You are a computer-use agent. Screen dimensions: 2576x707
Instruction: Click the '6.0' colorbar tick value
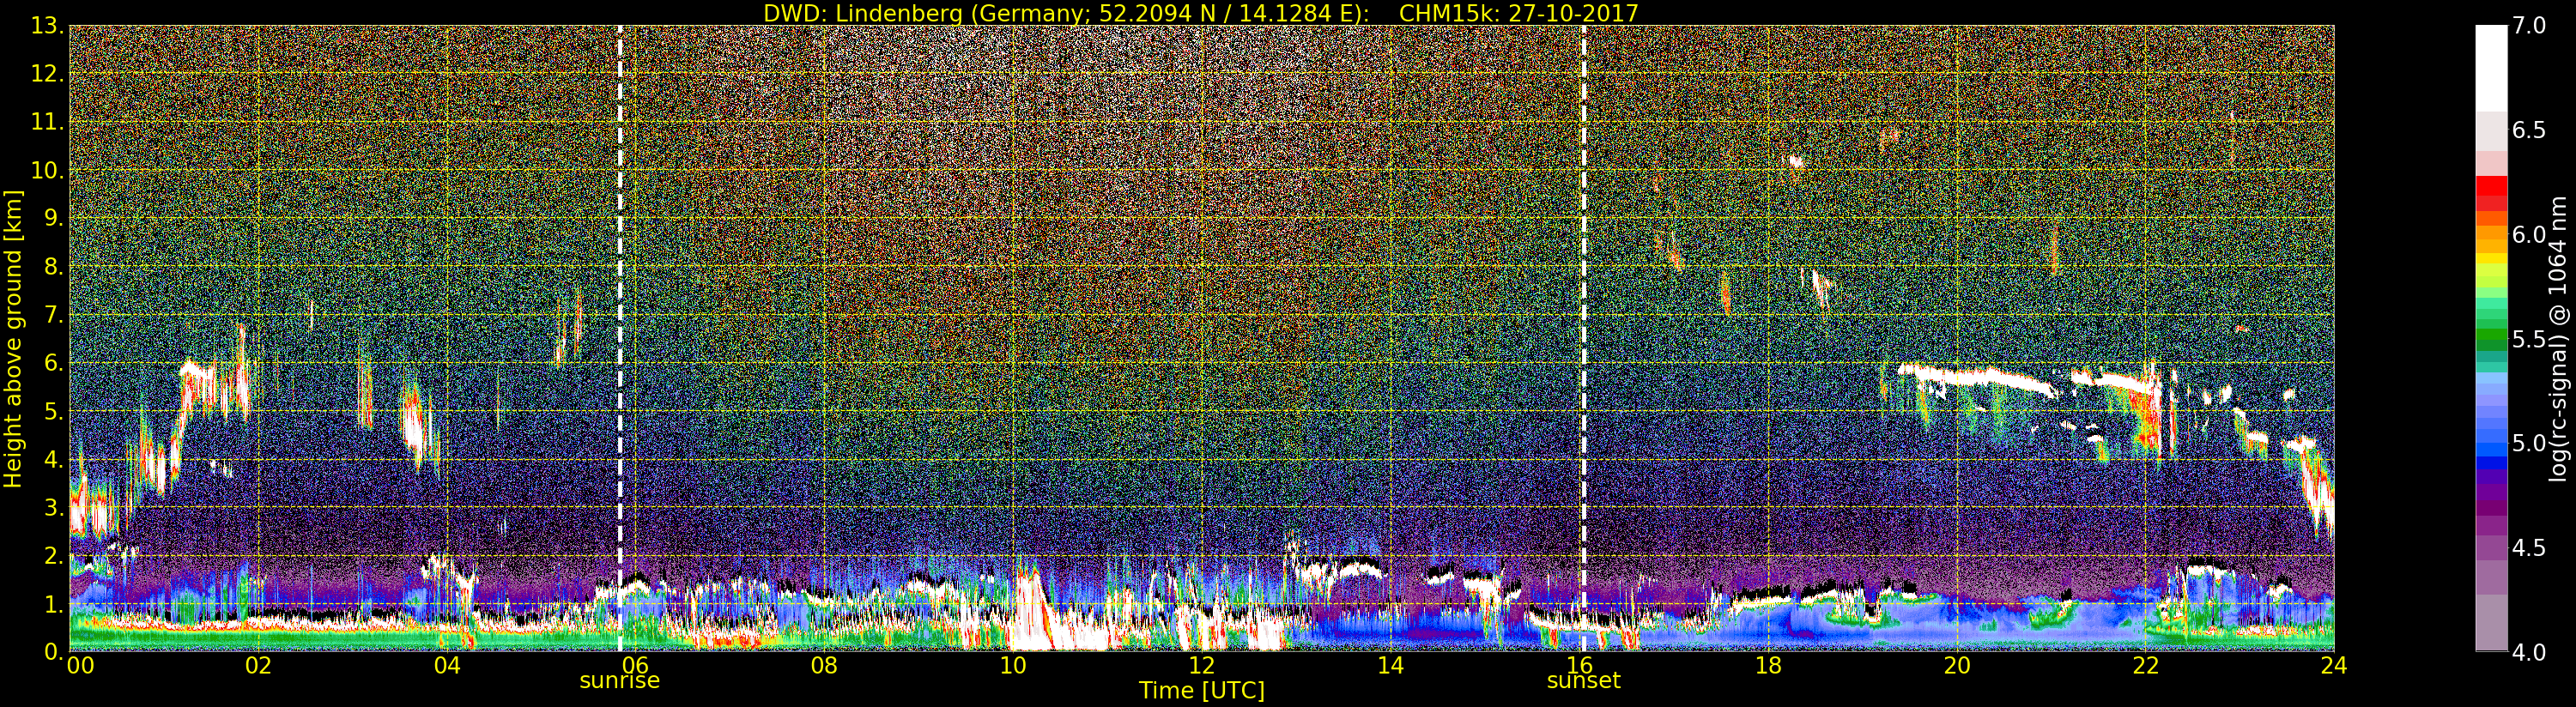click(2528, 235)
